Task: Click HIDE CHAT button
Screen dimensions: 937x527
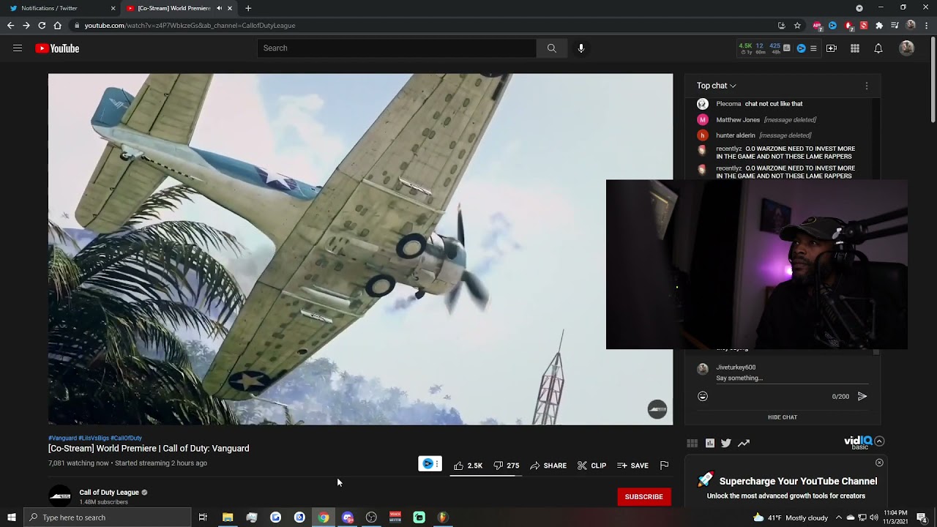Action: (783, 417)
